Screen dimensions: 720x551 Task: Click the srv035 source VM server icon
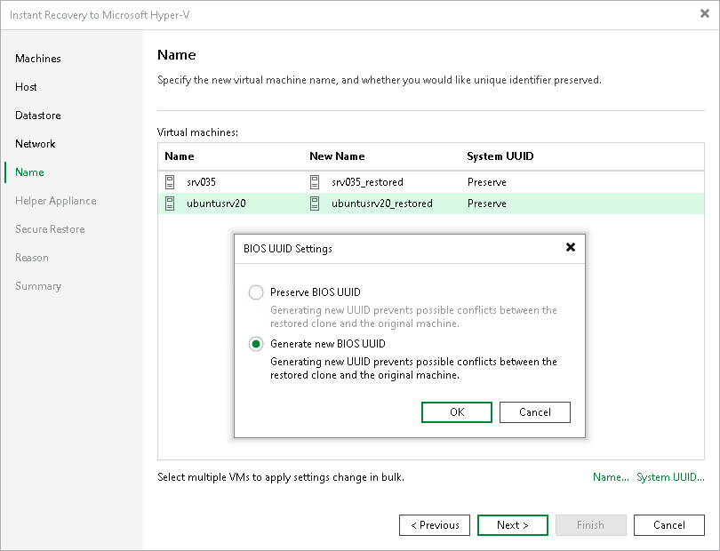tap(170, 182)
